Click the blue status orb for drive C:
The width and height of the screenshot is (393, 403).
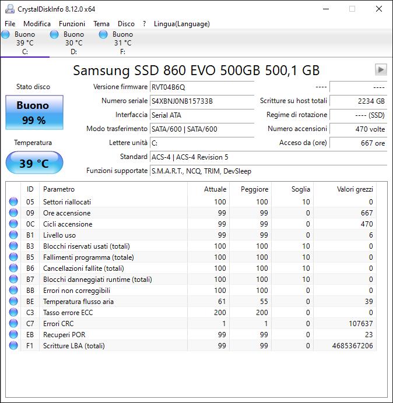click(x=5, y=34)
